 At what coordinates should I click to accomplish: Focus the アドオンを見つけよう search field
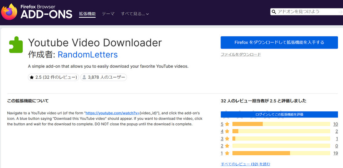tap(307, 12)
